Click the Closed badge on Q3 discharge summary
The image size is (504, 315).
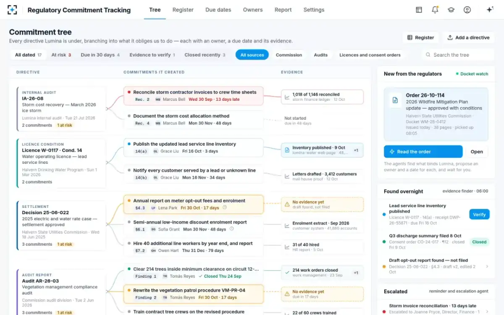tap(479, 242)
